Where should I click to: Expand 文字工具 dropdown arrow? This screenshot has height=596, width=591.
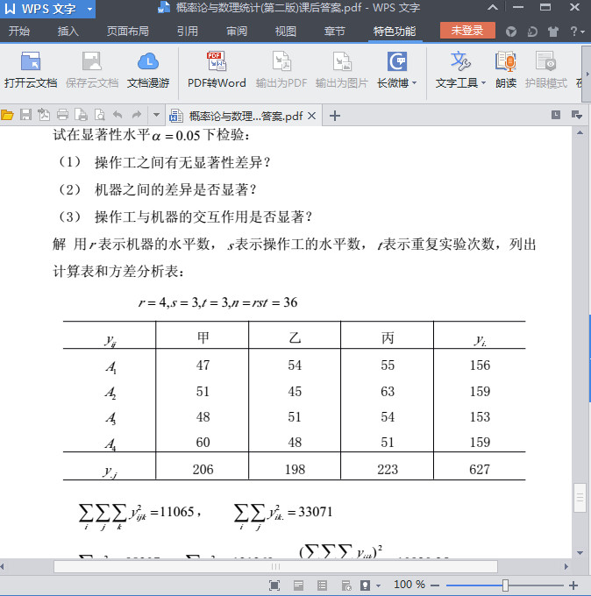coord(483,83)
